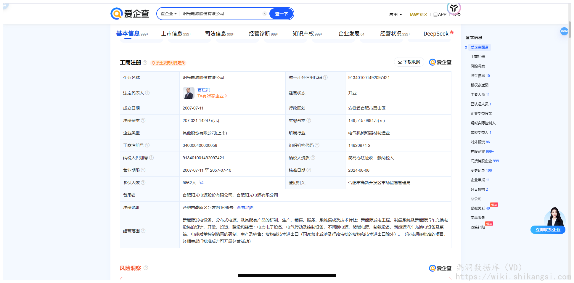The image size is (574, 283).
Task: Click help icon beside 经营范围
Action: click(x=143, y=231)
